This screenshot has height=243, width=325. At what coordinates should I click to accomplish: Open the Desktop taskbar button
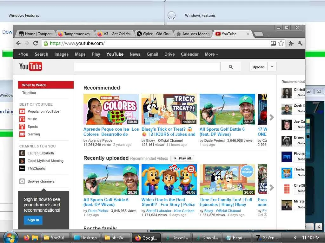coord(85,238)
